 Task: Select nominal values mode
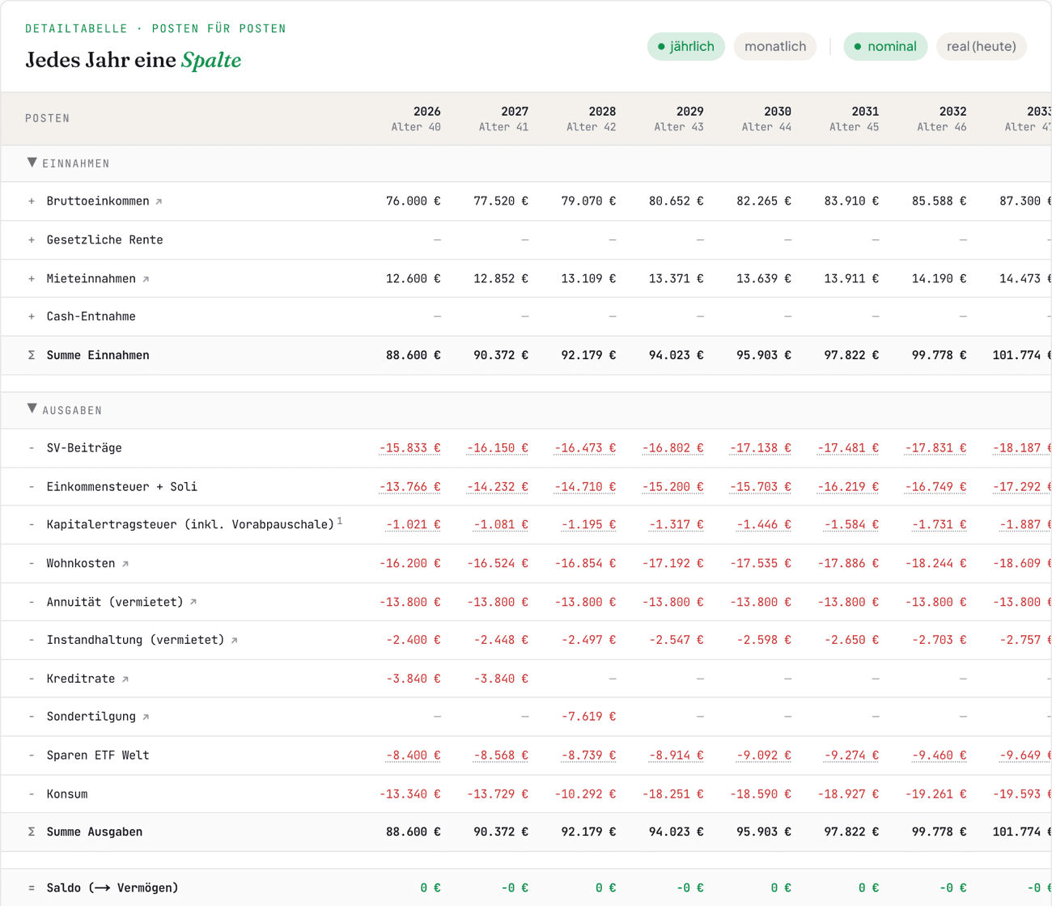885,46
